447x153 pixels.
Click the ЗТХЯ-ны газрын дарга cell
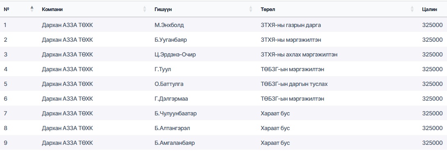290,25
